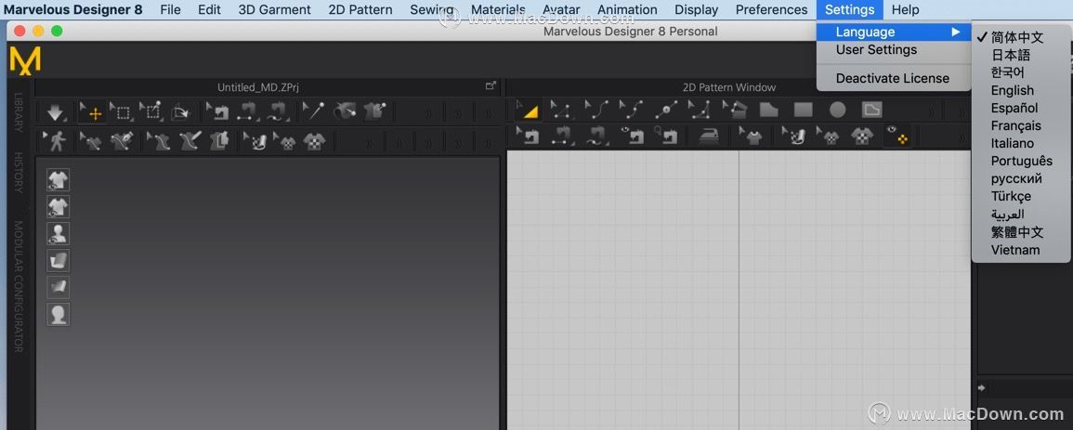Switch language to русский
Screen dimensions: 1073x430
coord(1016,178)
